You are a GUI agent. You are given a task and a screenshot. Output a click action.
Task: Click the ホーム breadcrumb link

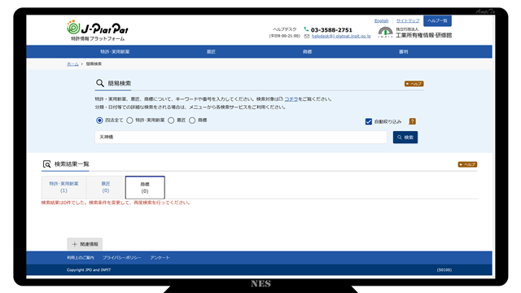click(x=72, y=63)
